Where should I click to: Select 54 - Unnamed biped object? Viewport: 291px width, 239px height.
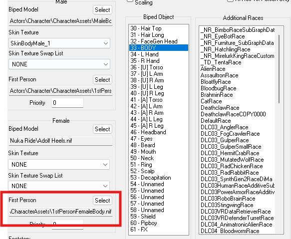click(x=159, y=184)
